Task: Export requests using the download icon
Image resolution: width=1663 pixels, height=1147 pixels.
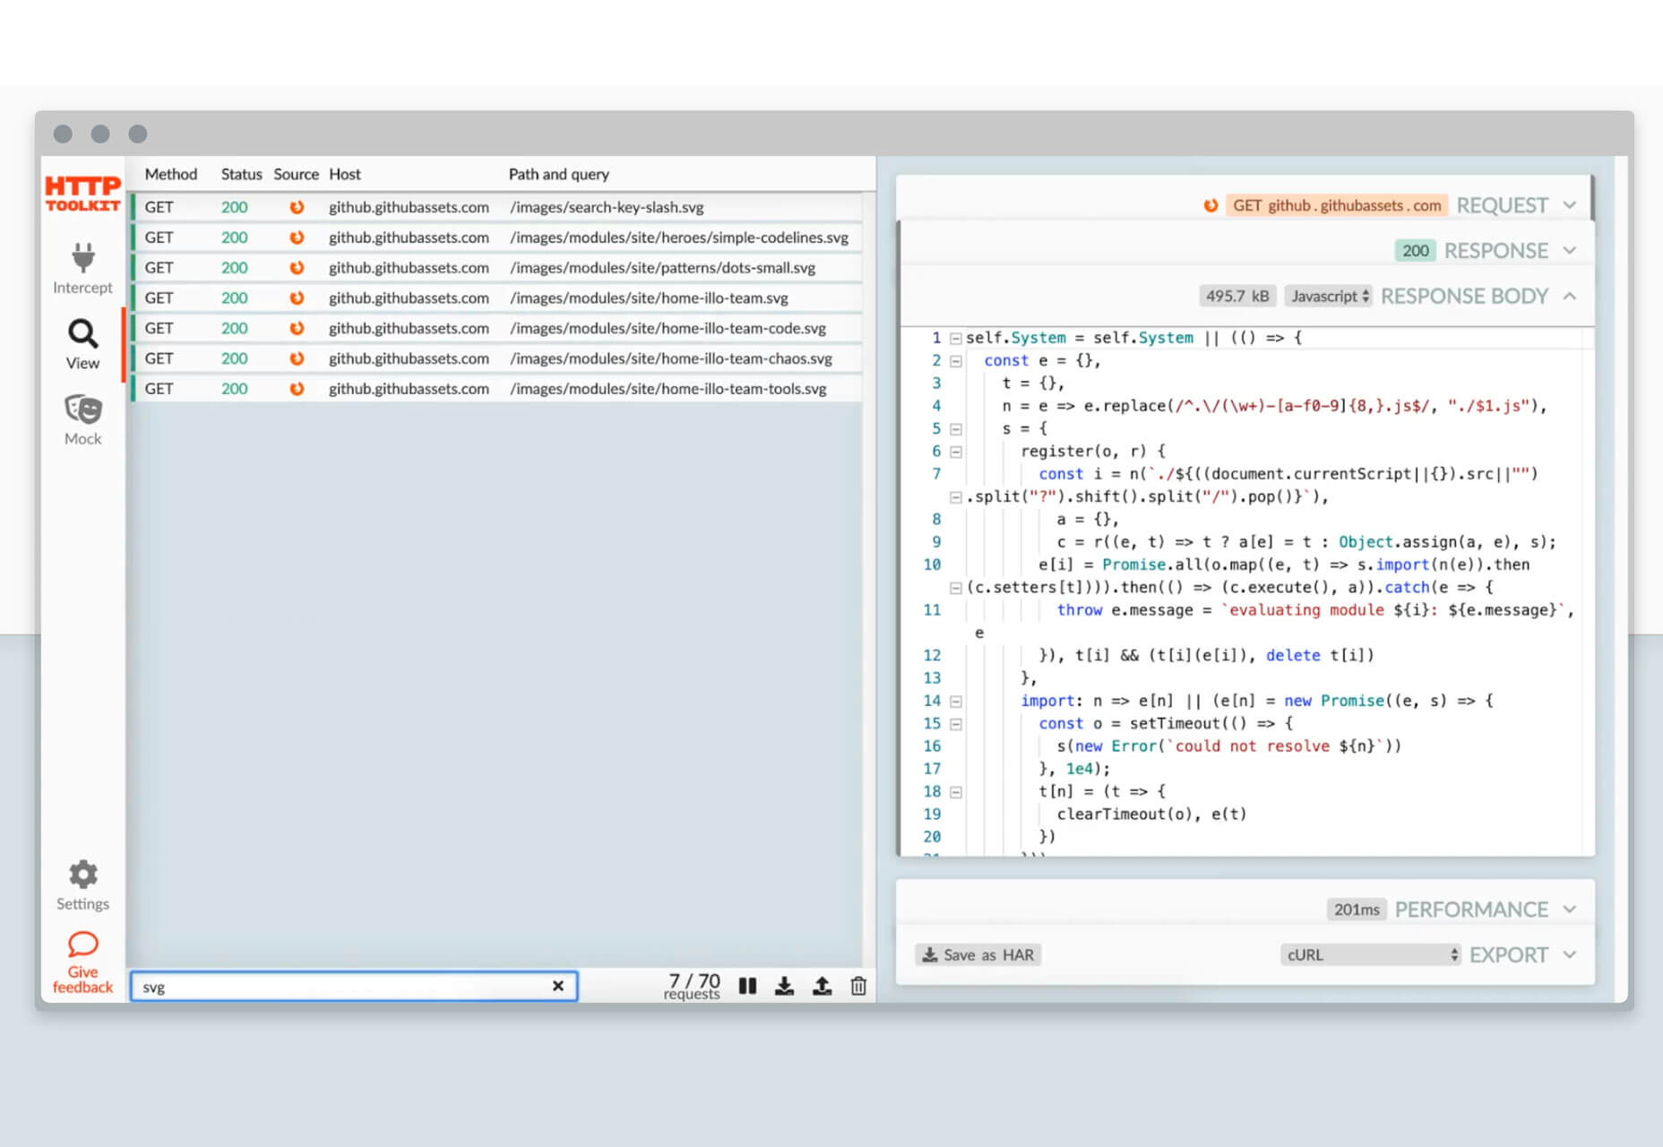Action: [x=784, y=986]
